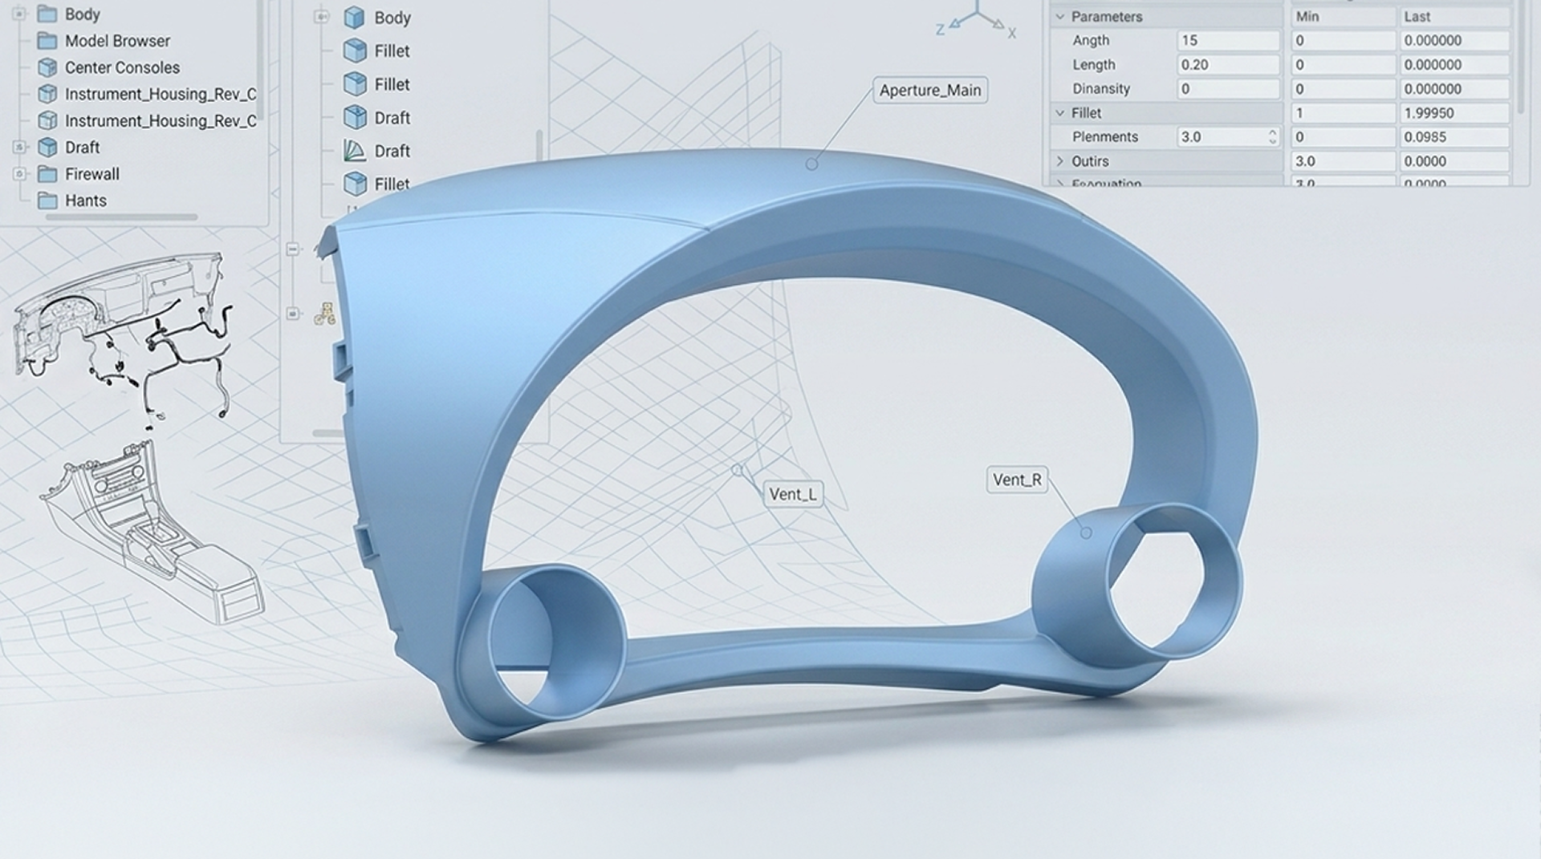
Task: Click the Aperture_Main annotation label
Action: click(x=930, y=91)
